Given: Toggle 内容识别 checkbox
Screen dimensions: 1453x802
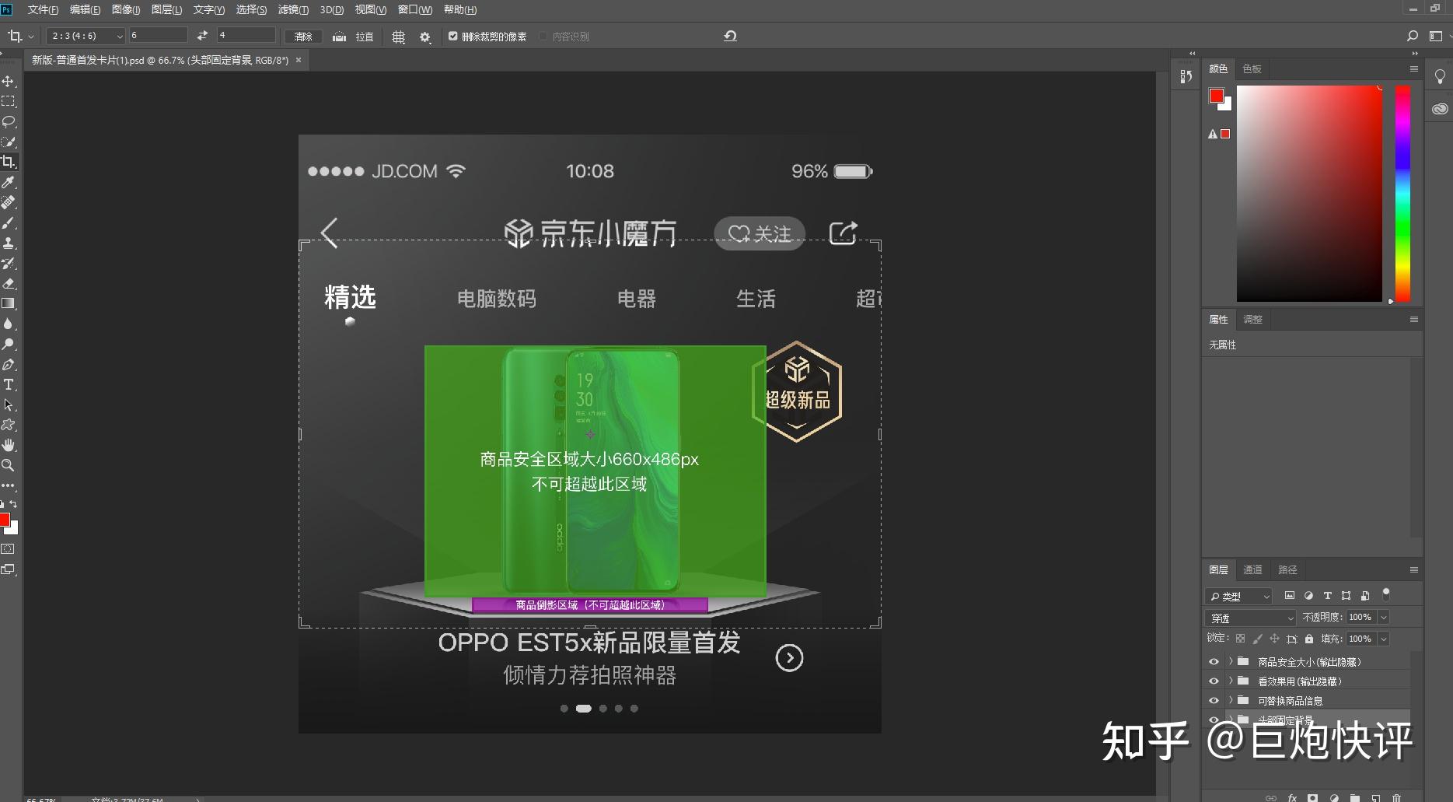Looking at the screenshot, I should (543, 36).
